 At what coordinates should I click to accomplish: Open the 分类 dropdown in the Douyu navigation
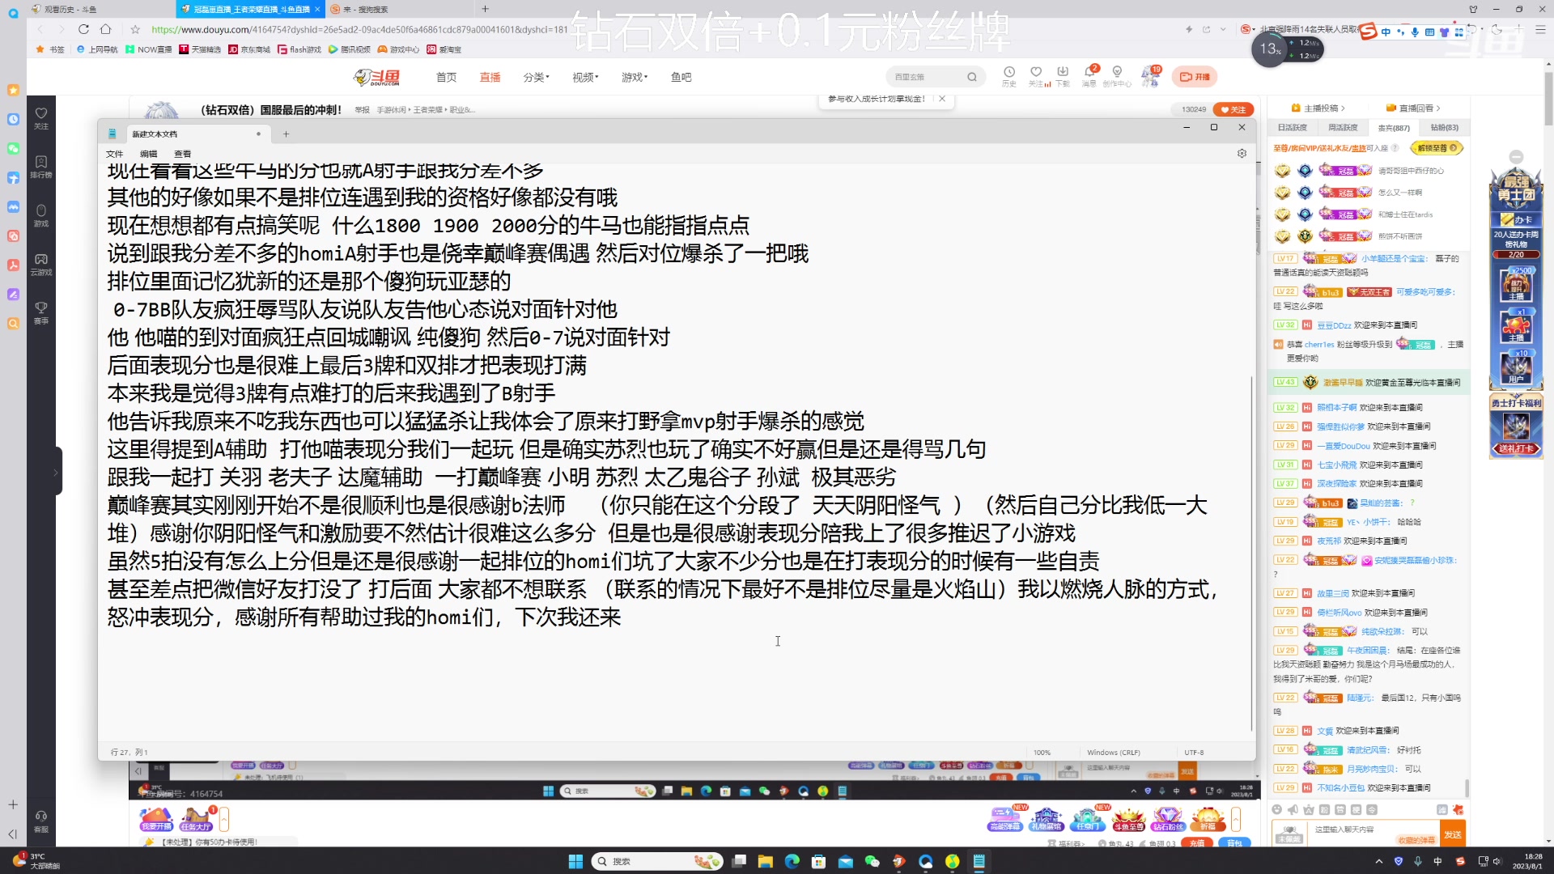pos(536,77)
